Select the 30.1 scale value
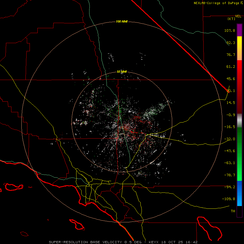The image size is (244, 244). pyautogui.click(x=231, y=91)
